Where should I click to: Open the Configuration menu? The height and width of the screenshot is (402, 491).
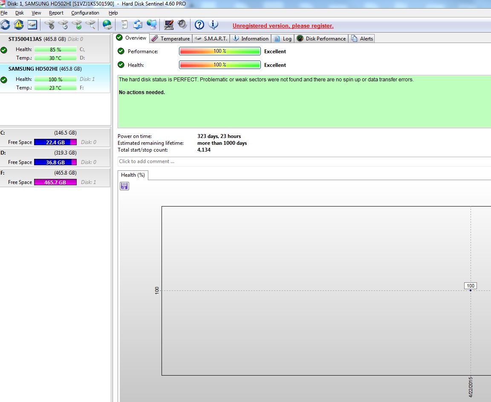(85, 13)
